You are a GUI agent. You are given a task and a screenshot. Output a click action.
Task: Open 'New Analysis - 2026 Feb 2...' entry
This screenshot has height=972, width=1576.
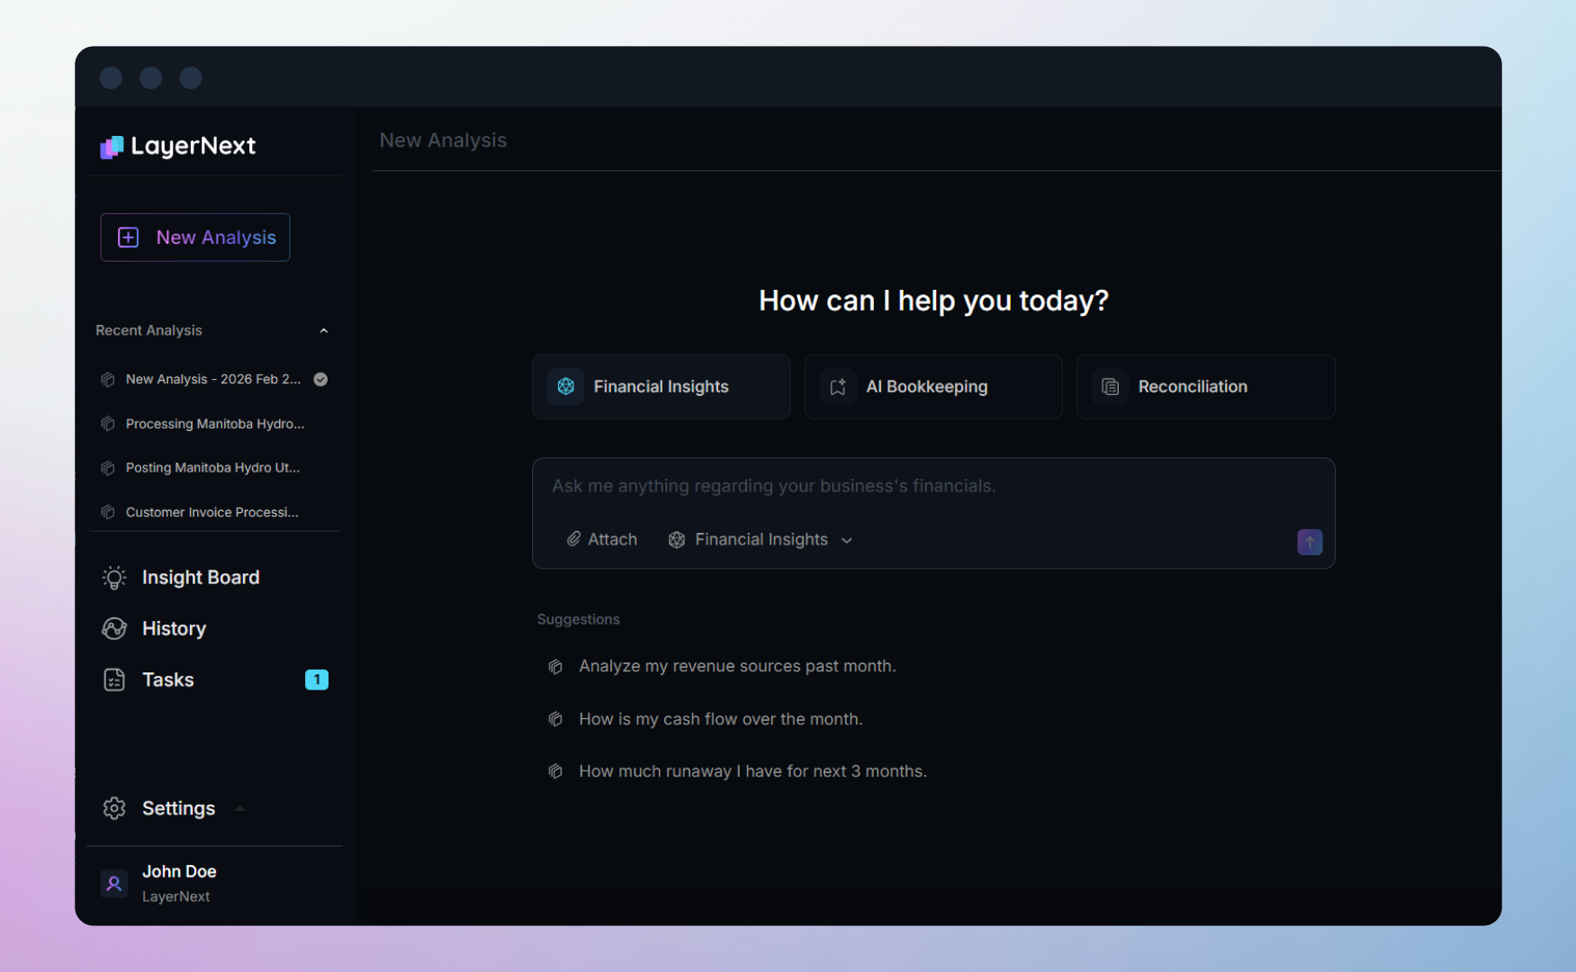click(x=214, y=380)
